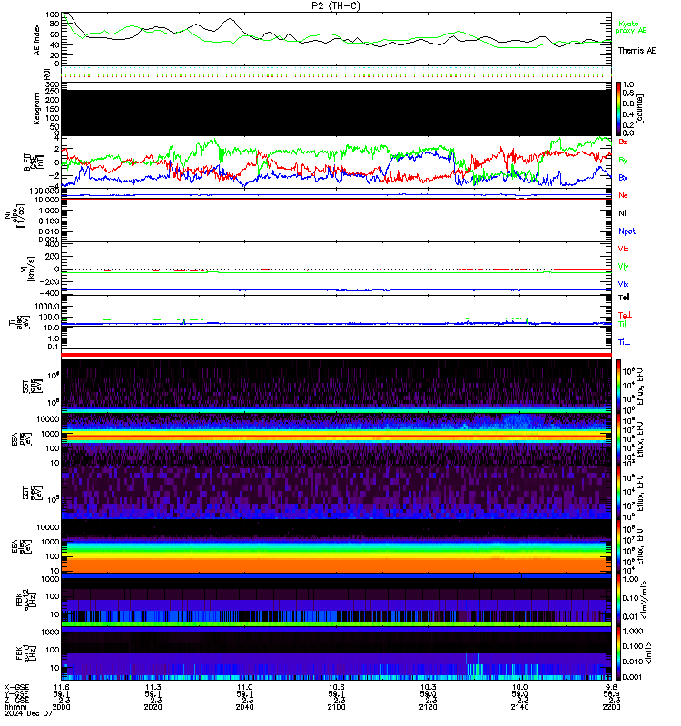This screenshot has width=681, height=726.
Task: Click inside the SST ions spectrogram panel
Action: pos(336,387)
